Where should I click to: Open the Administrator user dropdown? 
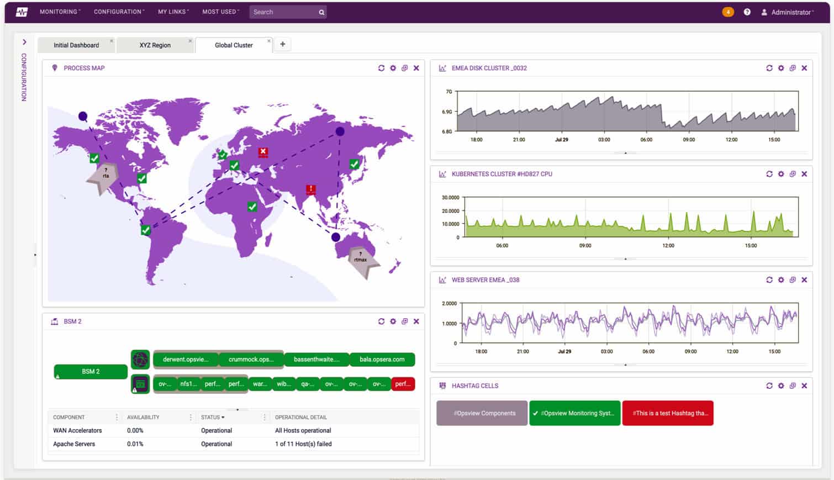point(788,12)
